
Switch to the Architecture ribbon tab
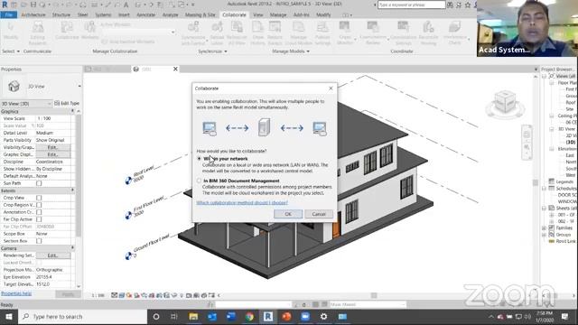[33, 14]
